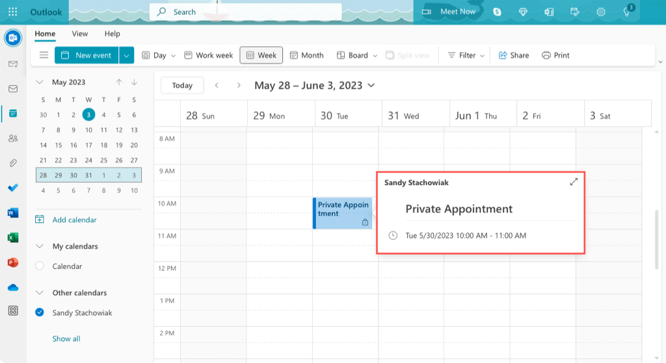Open the Skype icon in header

(498, 12)
